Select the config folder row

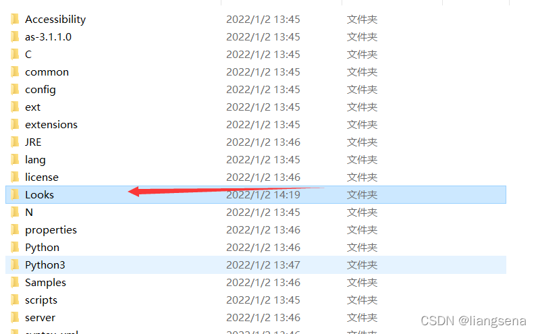[256, 90]
